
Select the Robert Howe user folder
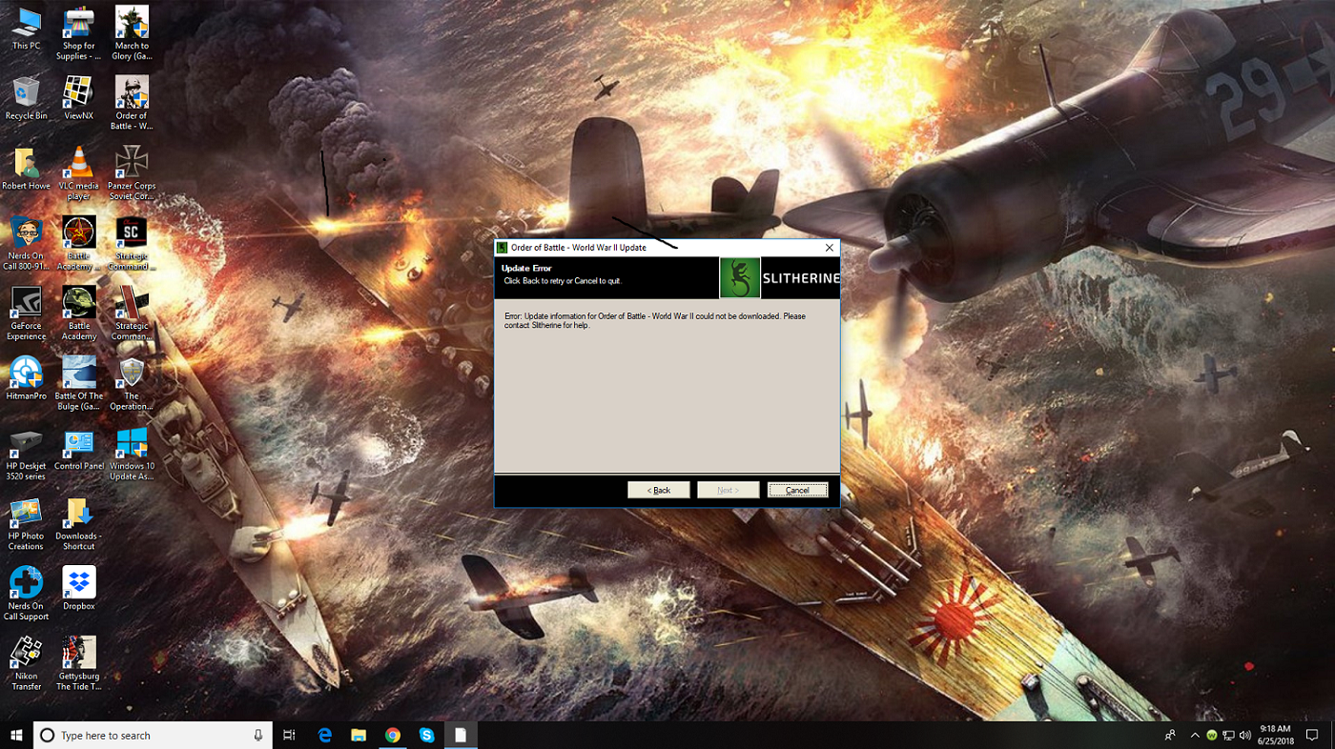coord(27,169)
